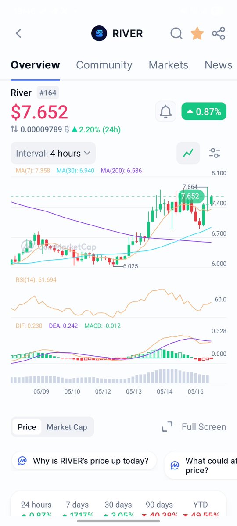The image size is (237, 526).
Task: Tap the MA(30): 6.940 label
Action: pos(75,171)
